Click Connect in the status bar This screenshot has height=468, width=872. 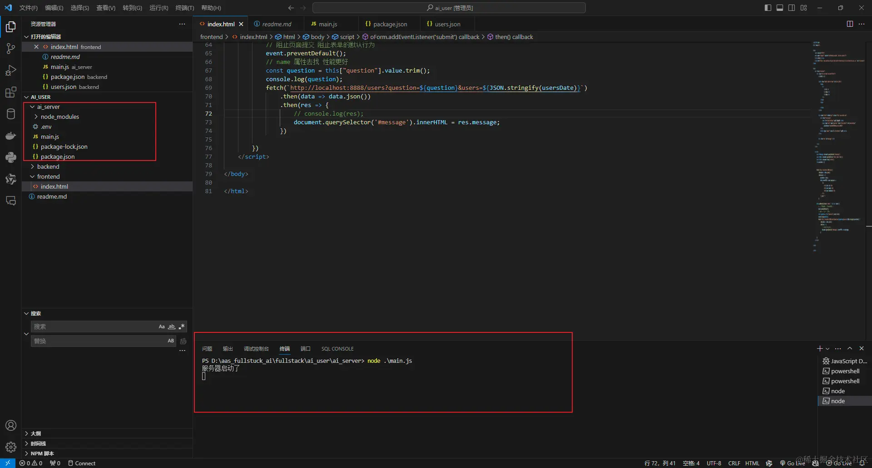point(82,463)
